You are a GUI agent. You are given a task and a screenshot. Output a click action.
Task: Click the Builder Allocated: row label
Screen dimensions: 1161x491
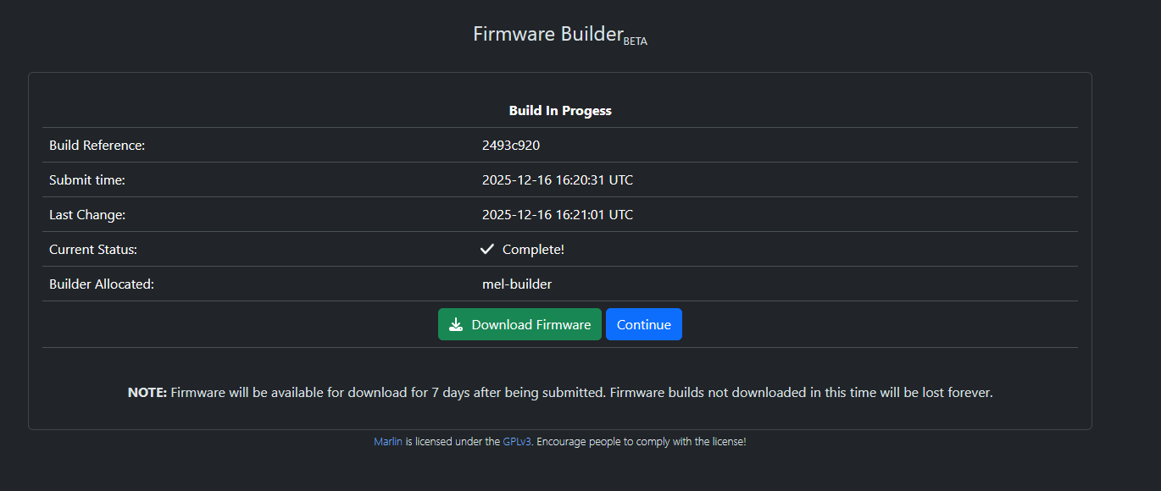[x=102, y=284]
